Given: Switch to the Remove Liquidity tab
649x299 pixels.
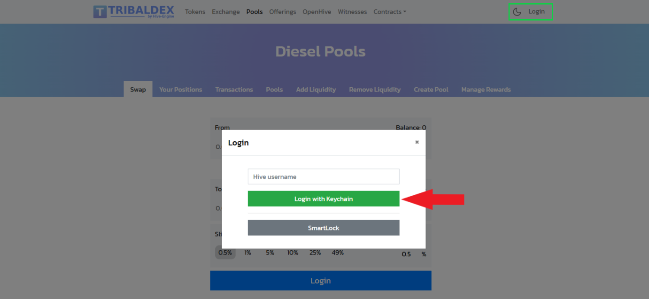Looking at the screenshot, I should [375, 89].
